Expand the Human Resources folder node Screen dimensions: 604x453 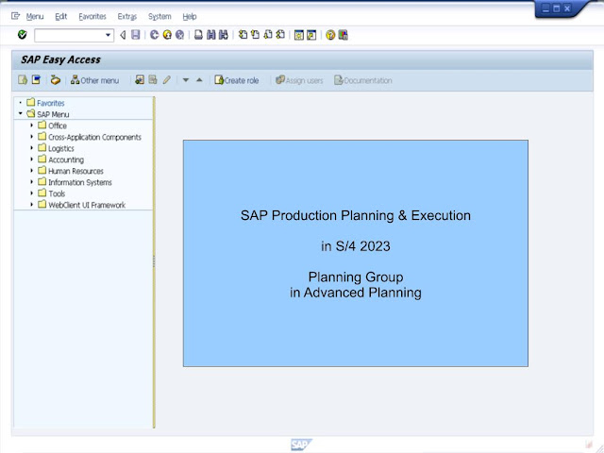coord(31,170)
